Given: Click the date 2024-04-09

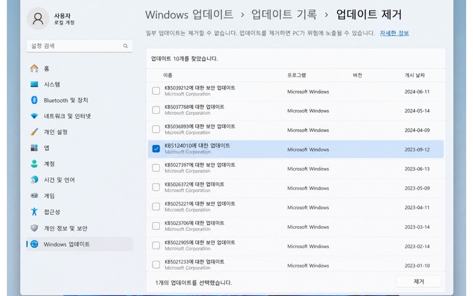Looking at the screenshot, I should click(x=417, y=130).
